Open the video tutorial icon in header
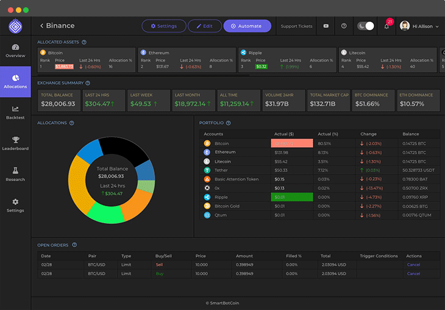Image resolution: width=445 pixels, height=310 pixels. [x=326, y=26]
